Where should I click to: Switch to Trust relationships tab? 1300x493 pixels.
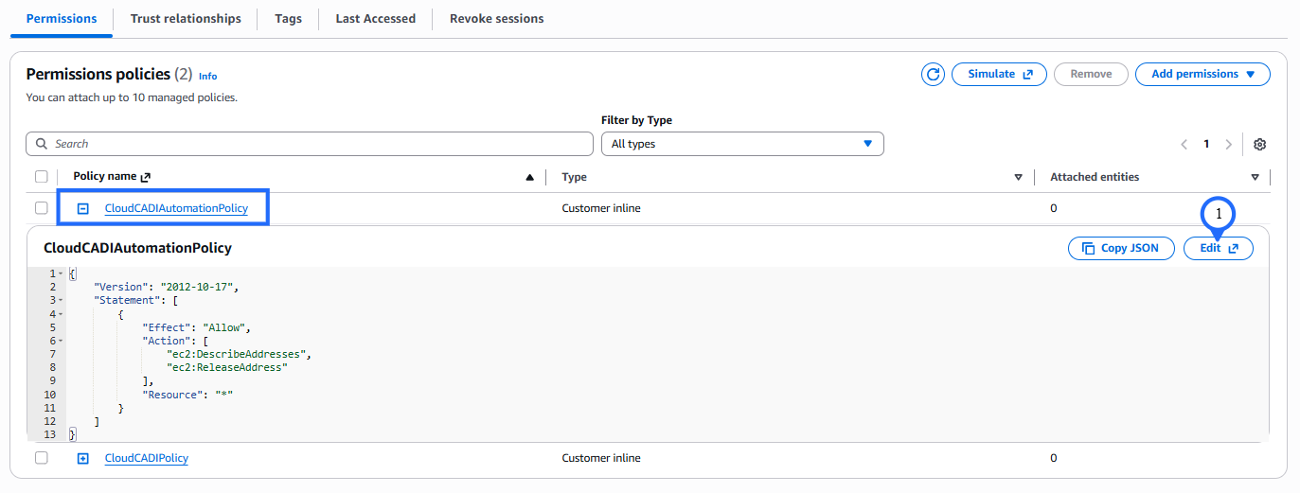(186, 19)
